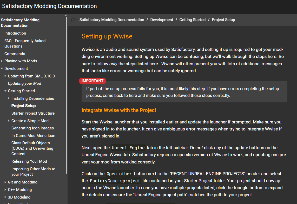The height and width of the screenshot is (204, 297).
Task: Expand Create a Simple Mod arrow
Action: coord(9,121)
